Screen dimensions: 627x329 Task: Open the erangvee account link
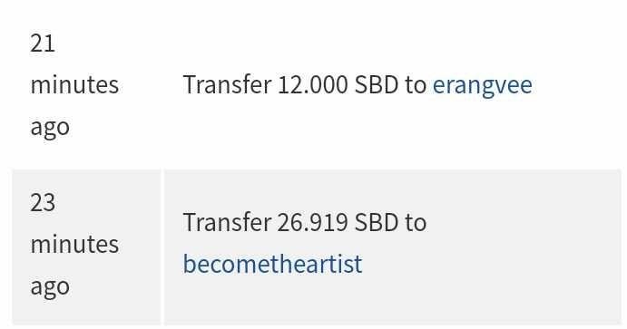tap(482, 85)
